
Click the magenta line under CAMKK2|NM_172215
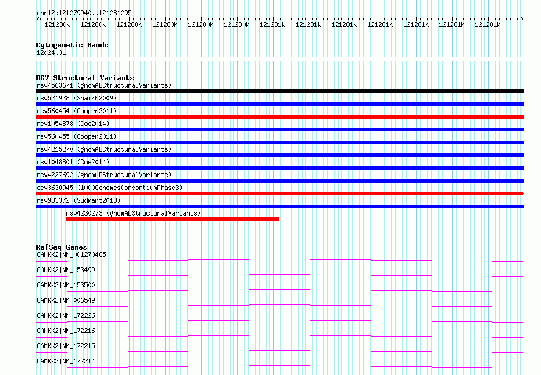(280, 351)
